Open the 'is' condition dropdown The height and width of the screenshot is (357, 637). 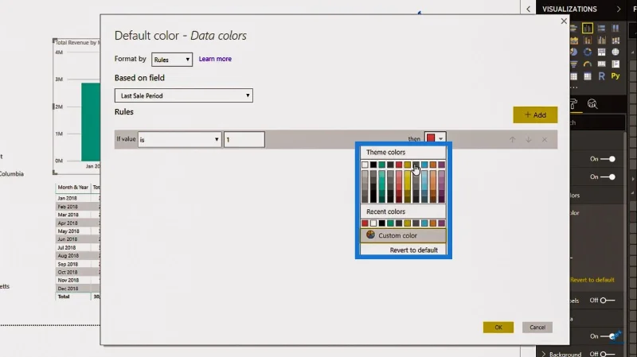(180, 140)
